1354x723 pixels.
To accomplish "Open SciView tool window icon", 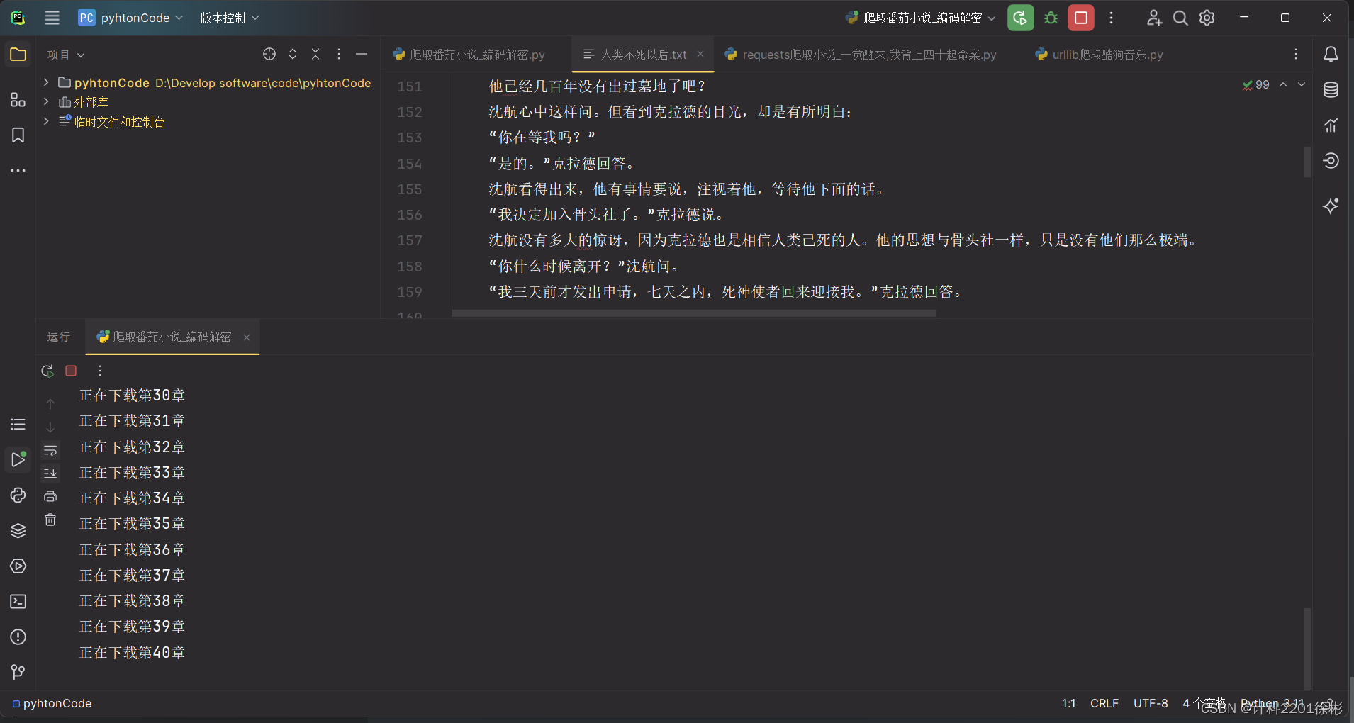I will pos(1331,125).
